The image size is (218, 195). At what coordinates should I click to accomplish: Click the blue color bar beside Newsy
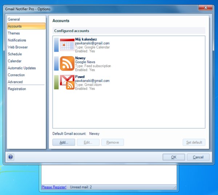tap(56, 63)
